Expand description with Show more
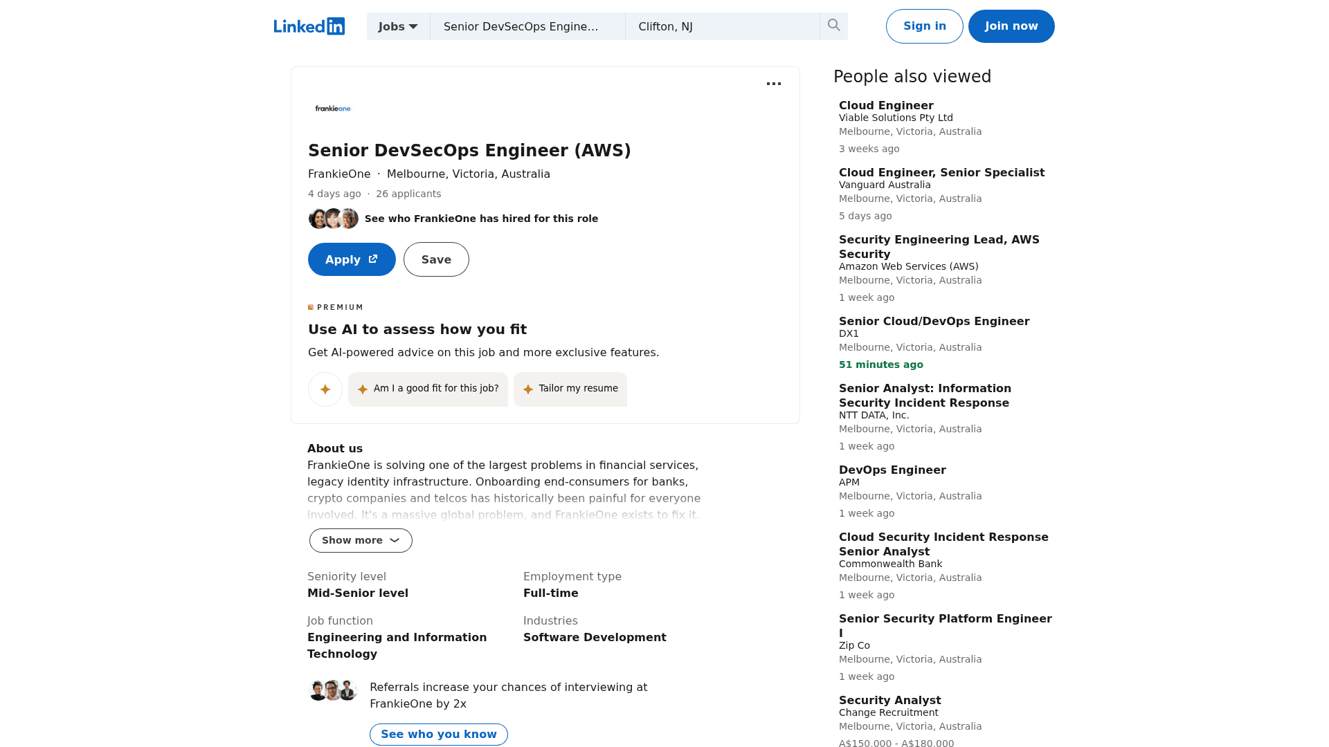1329x747 pixels. (361, 540)
